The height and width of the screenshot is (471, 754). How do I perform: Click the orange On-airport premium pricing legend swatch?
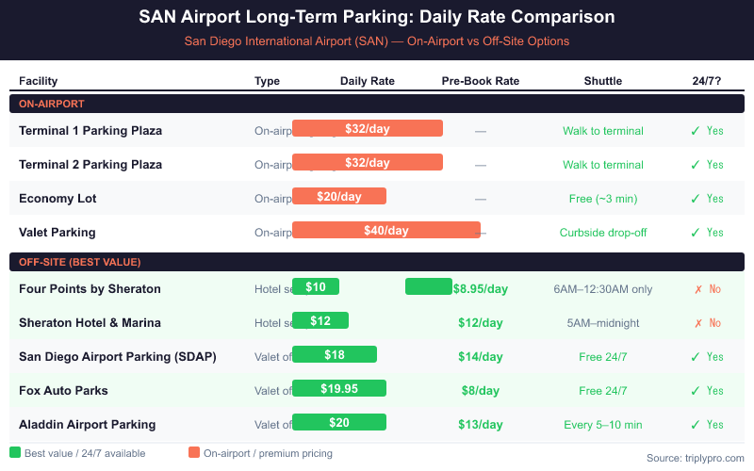point(194,453)
